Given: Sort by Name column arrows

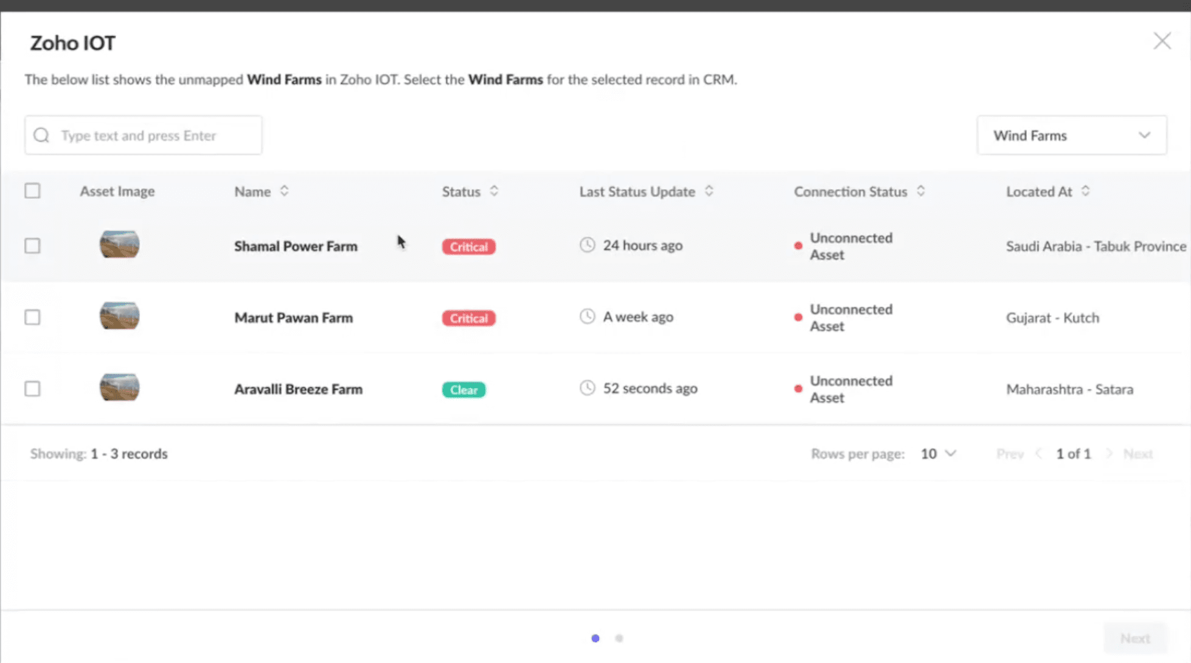Looking at the screenshot, I should point(284,191).
